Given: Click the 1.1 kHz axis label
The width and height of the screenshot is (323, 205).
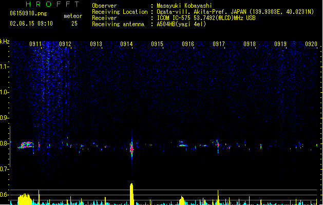Looking at the screenshot, I should [x=4, y=67].
